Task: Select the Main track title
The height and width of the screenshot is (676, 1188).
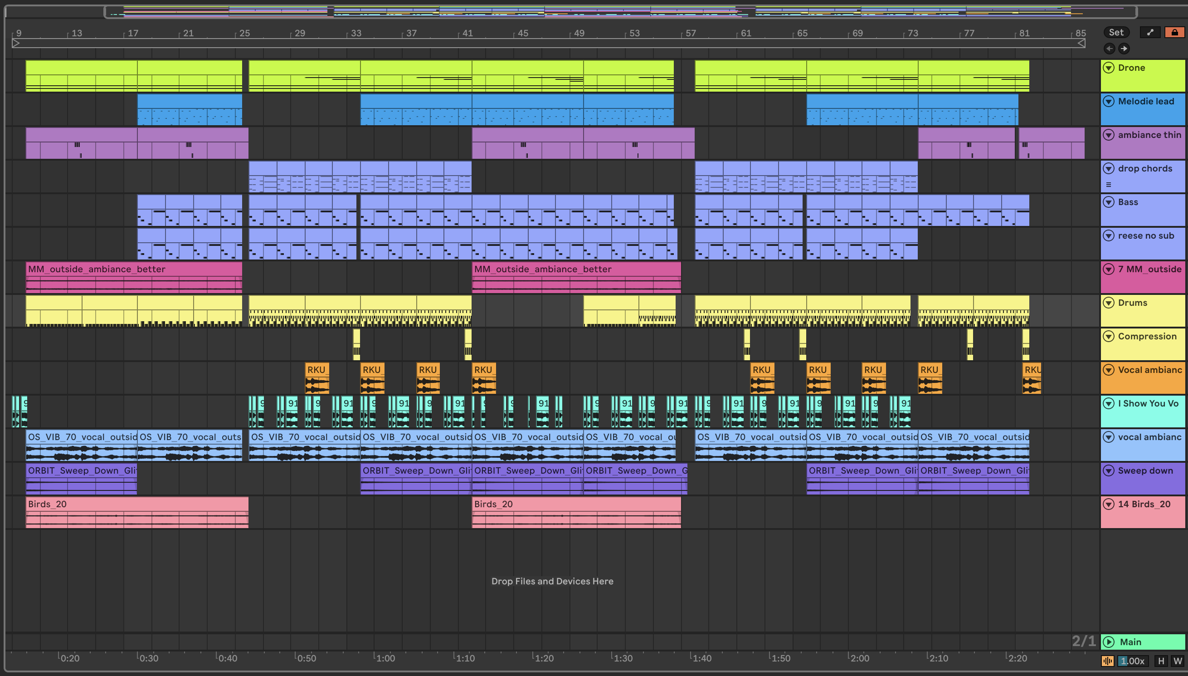Action: point(1130,642)
